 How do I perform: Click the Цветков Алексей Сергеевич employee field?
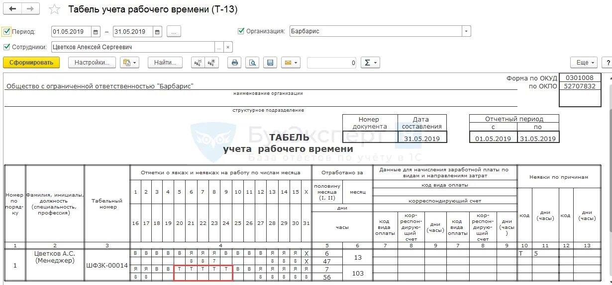pyautogui.click(x=132, y=47)
